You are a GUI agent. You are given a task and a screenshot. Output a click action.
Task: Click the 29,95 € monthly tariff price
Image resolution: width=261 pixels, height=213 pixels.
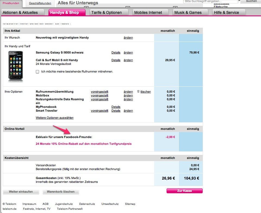point(170,60)
